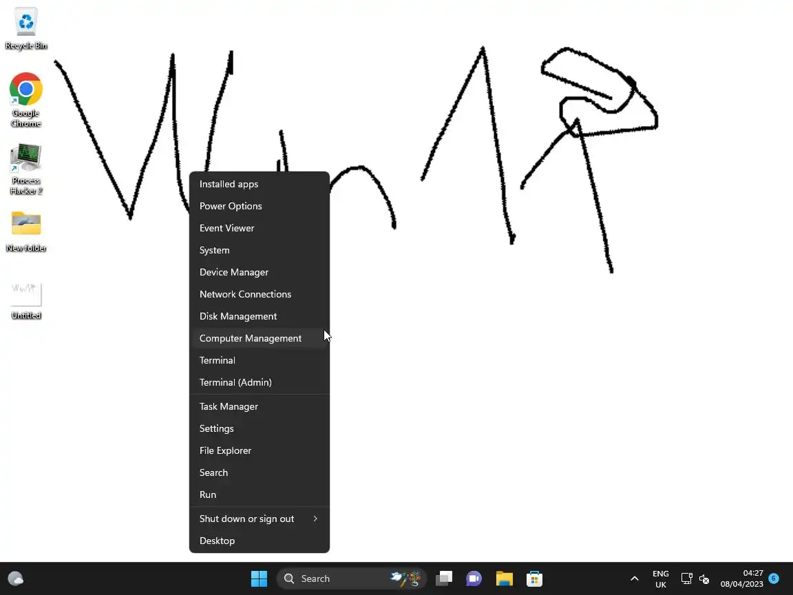Open the notification count badge

(773, 578)
